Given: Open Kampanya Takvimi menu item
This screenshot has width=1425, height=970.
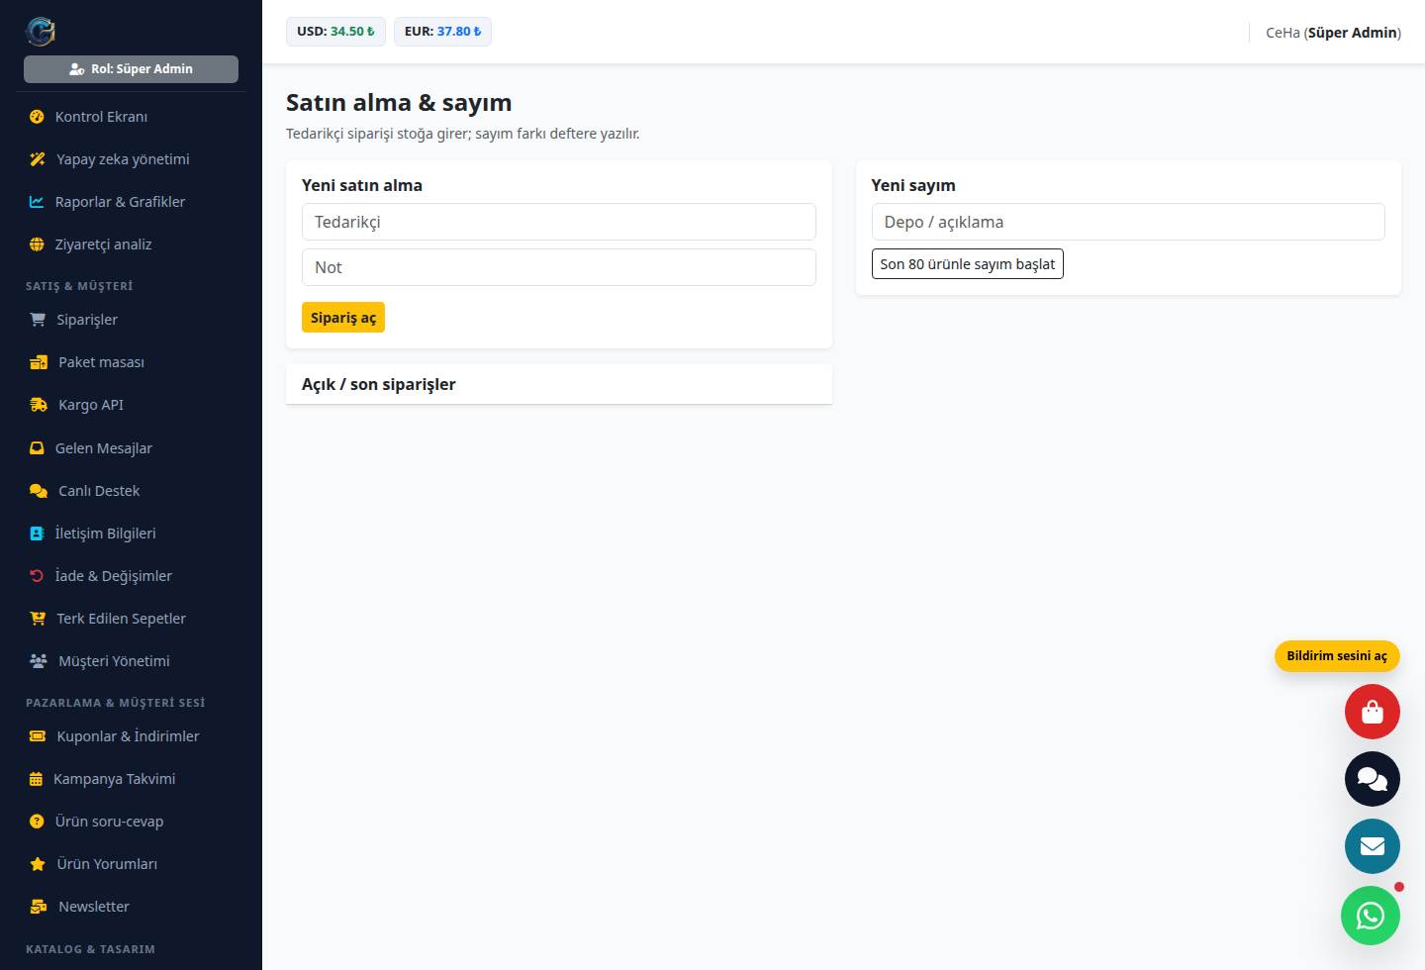Looking at the screenshot, I should [x=131, y=779].
